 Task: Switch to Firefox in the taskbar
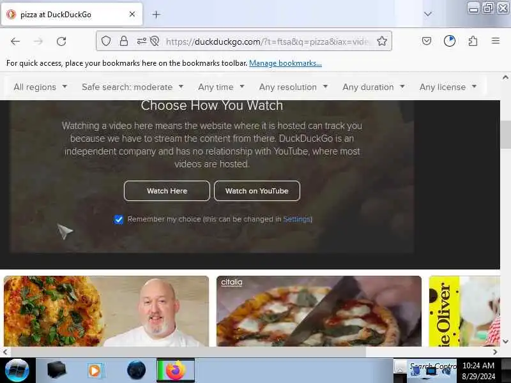176,370
